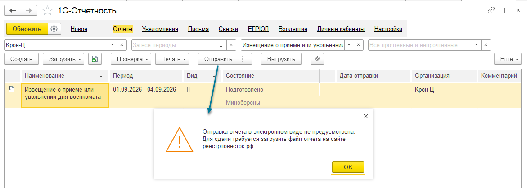Open the Личные кабинеты section
This screenshot has width=527, height=188.
pyautogui.click(x=341, y=29)
